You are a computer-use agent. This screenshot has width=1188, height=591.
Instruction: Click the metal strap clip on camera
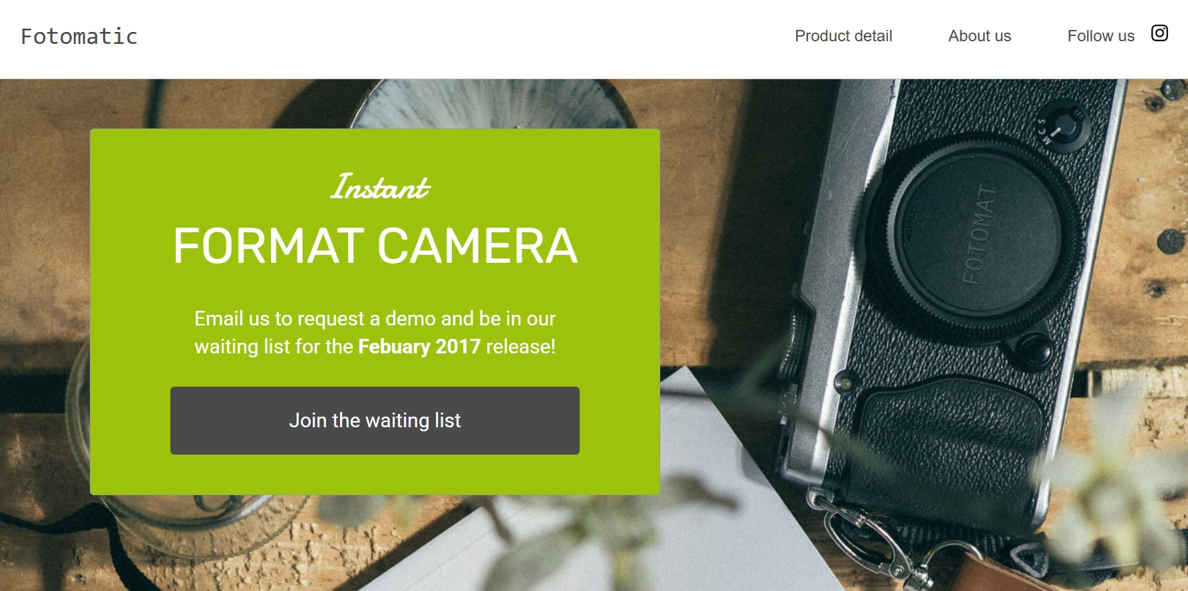[859, 532]
